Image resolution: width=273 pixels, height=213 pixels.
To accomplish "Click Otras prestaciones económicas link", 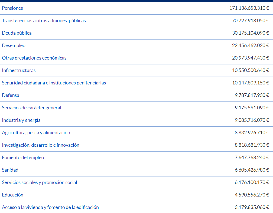I will tap(34, 58).
